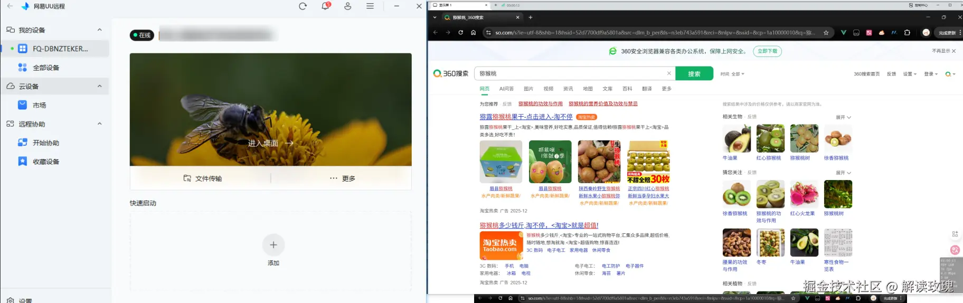This screenshot has width=963, height=303.
Task: Click 进入桌面 on the device preview
Action: click(270, 143)
